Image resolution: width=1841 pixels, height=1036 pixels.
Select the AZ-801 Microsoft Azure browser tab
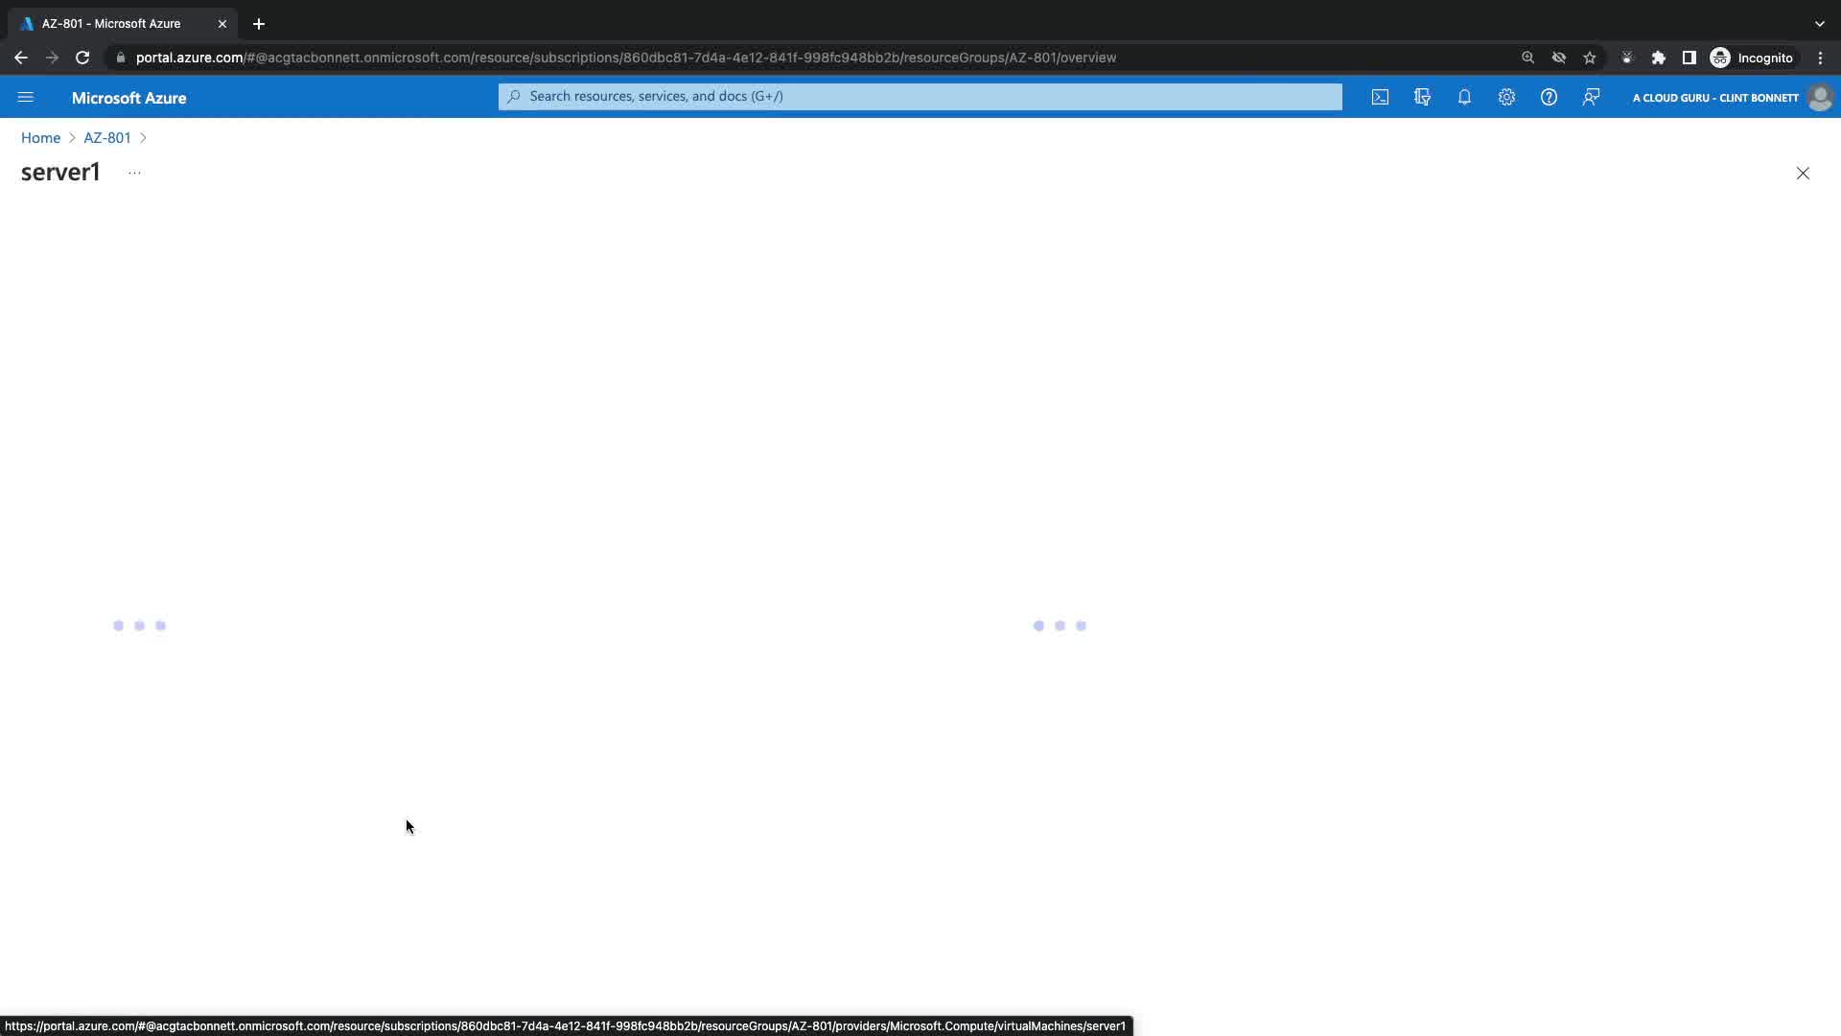tap(111, 24)
